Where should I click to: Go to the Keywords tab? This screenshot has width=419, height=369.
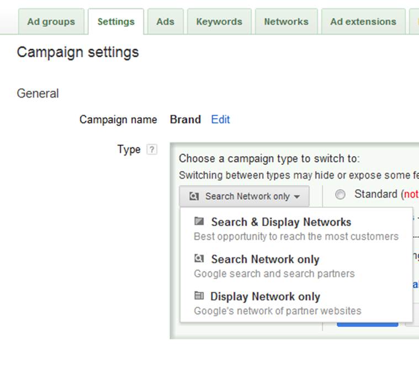click(219, 22)
